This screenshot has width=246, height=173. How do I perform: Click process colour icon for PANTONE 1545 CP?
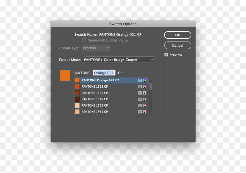click(x=140, y=99)
